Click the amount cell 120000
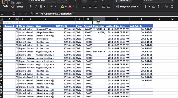Screen dimensions: 178x98 coord(88,36)
